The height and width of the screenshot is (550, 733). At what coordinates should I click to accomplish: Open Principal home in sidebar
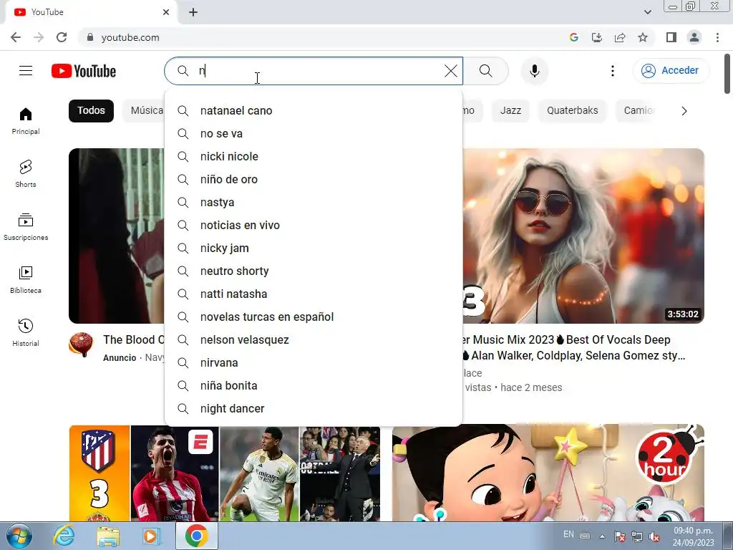tap(26, 121)
